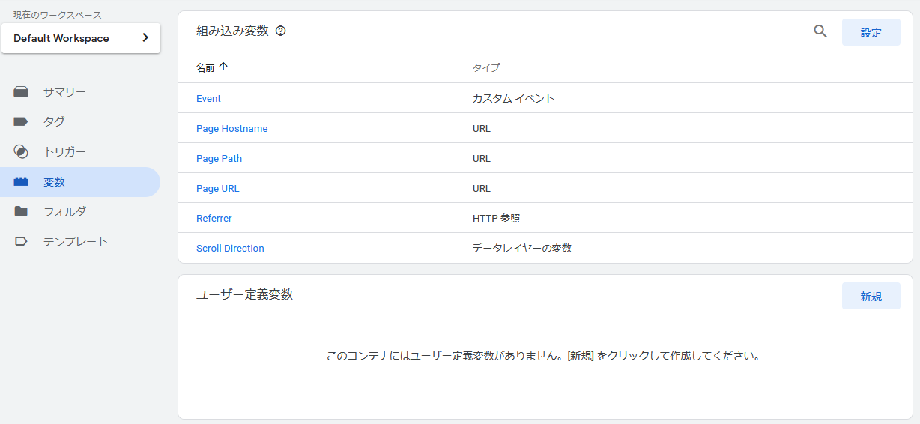Image resolution: width=920 pixels, height=424 pixels.
Task: Click the search magnifier in 組み込み変数
Action: point(820,31)
